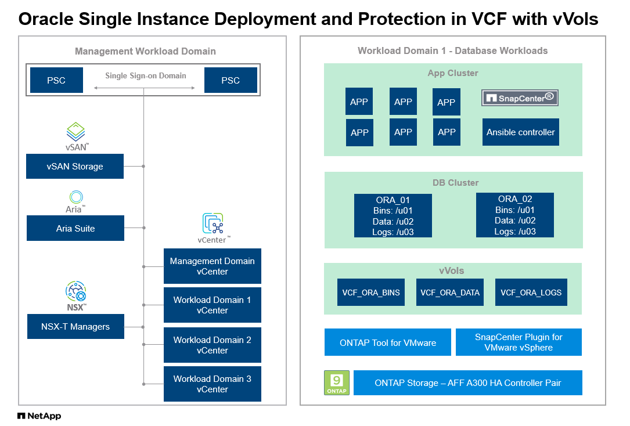
Task: Click the NetApp logo below the diagram
Action: pos(39,416)
